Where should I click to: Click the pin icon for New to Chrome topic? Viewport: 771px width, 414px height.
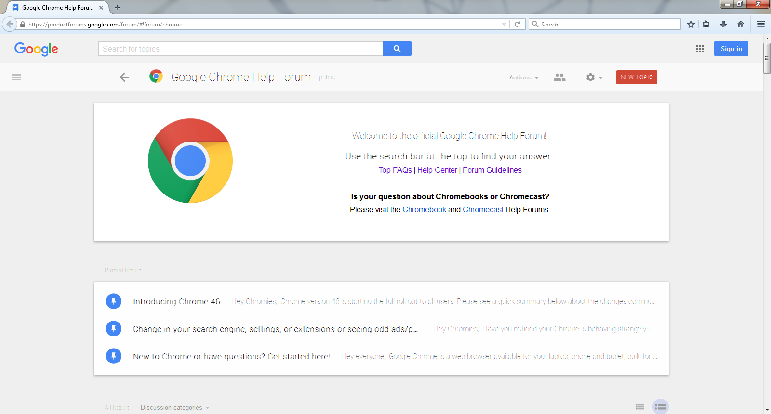coord(114,356)
